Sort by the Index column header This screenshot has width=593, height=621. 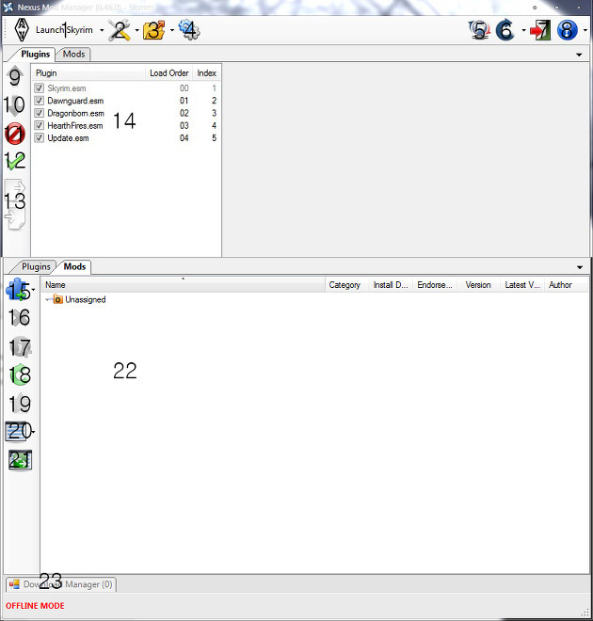point(207,72)
